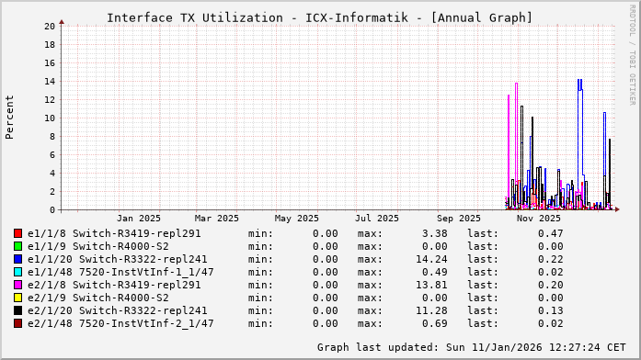Click the max value 11.28
This screenshot has width=641, height=360.
click(x=431, y=310)
